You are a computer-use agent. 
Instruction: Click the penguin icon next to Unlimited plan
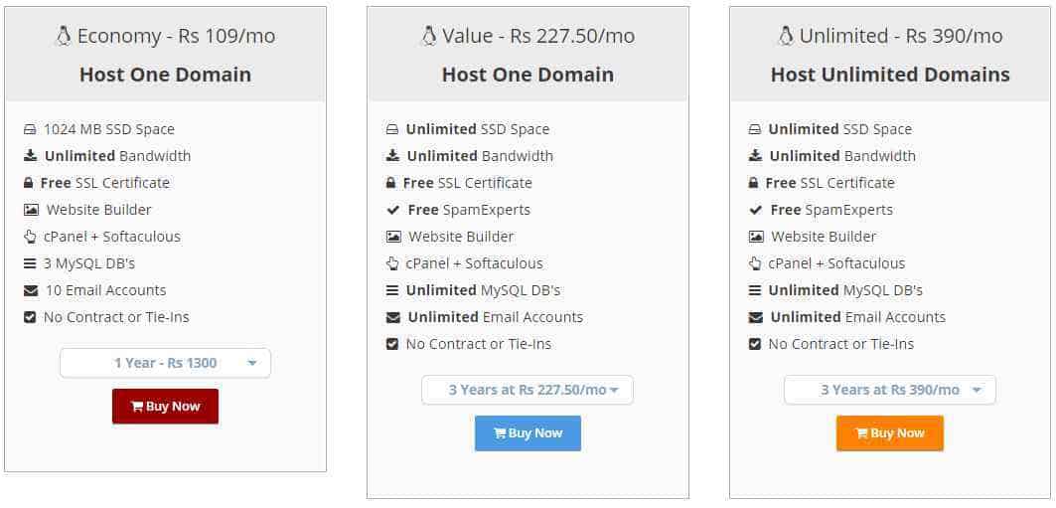(x=785, y=36)
